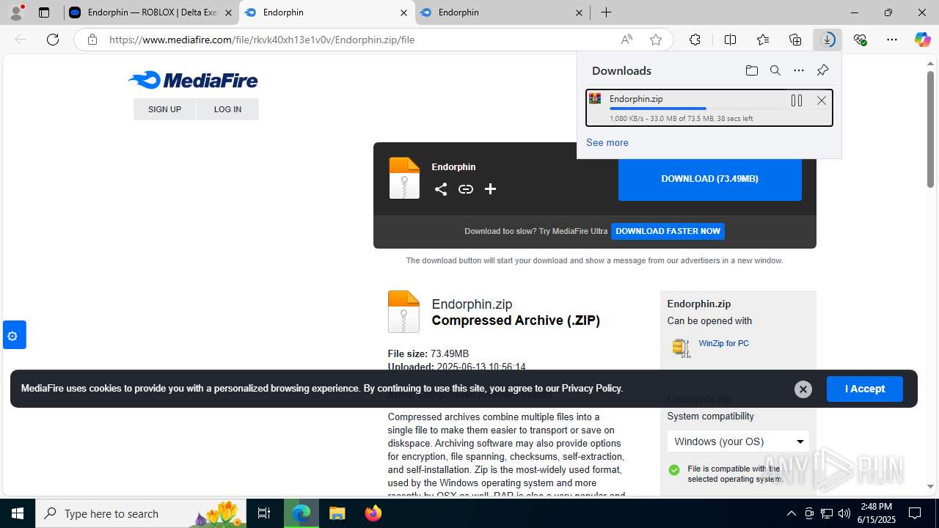The width and height of the screenshot is (939, 528).
Task: Close the Endorphin ROBLOX Delta tab
Action: coord(228,12)
